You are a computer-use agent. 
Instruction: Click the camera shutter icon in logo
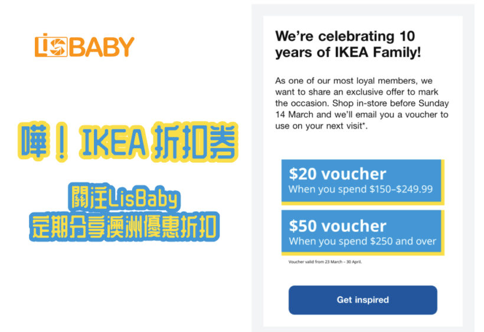click(x=58, y=47)
